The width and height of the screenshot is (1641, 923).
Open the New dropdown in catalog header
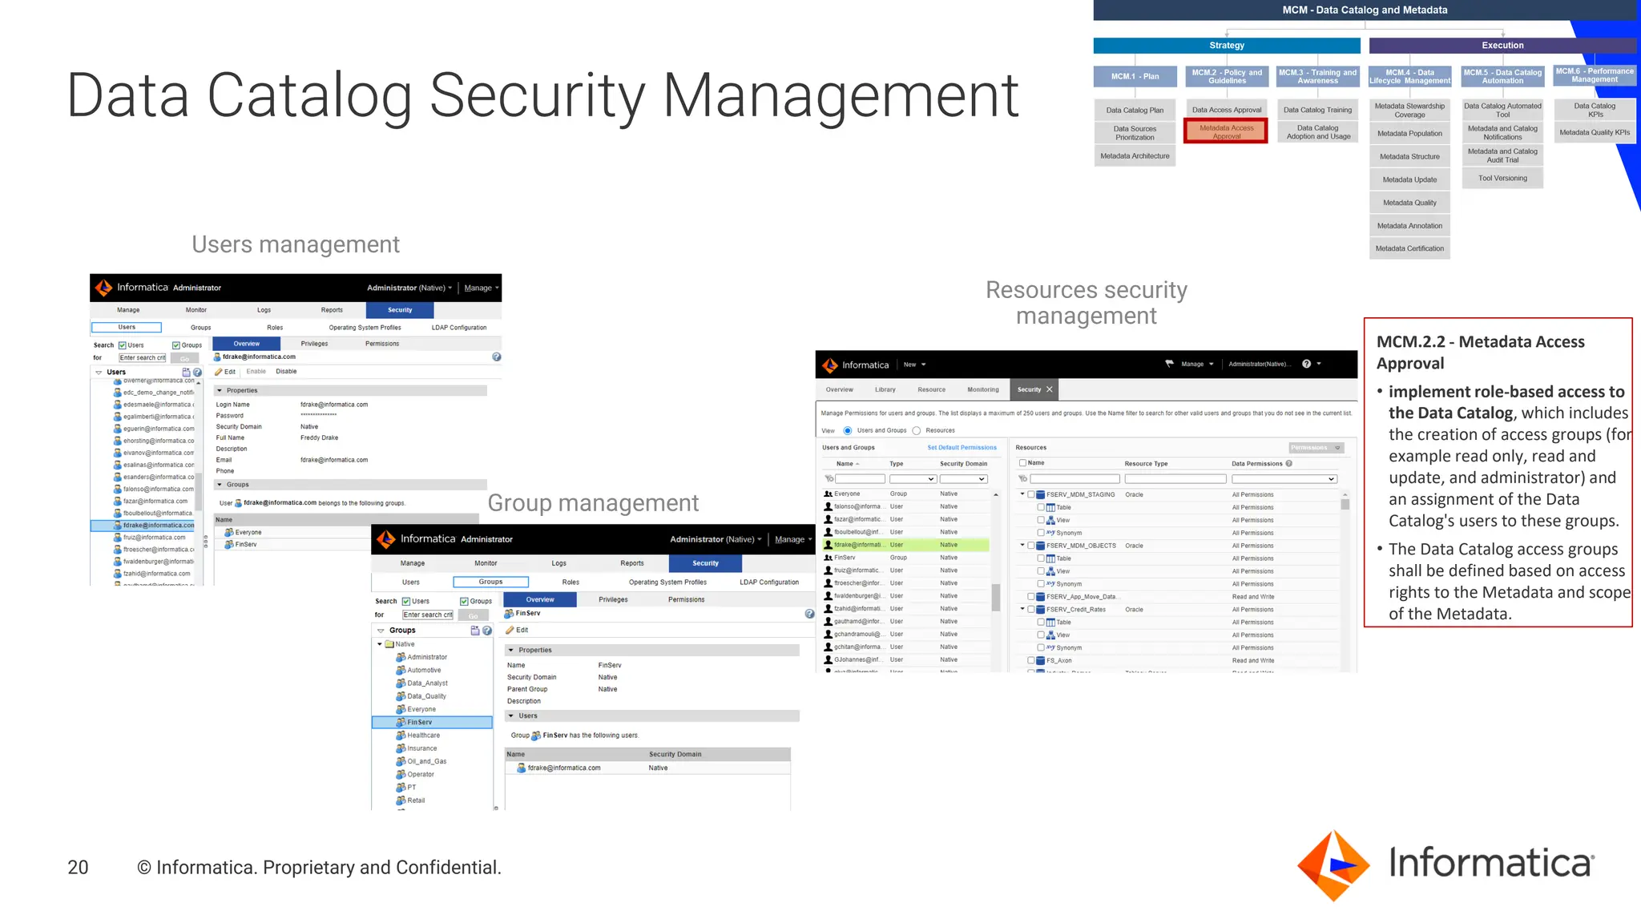(x=915, y=365)
